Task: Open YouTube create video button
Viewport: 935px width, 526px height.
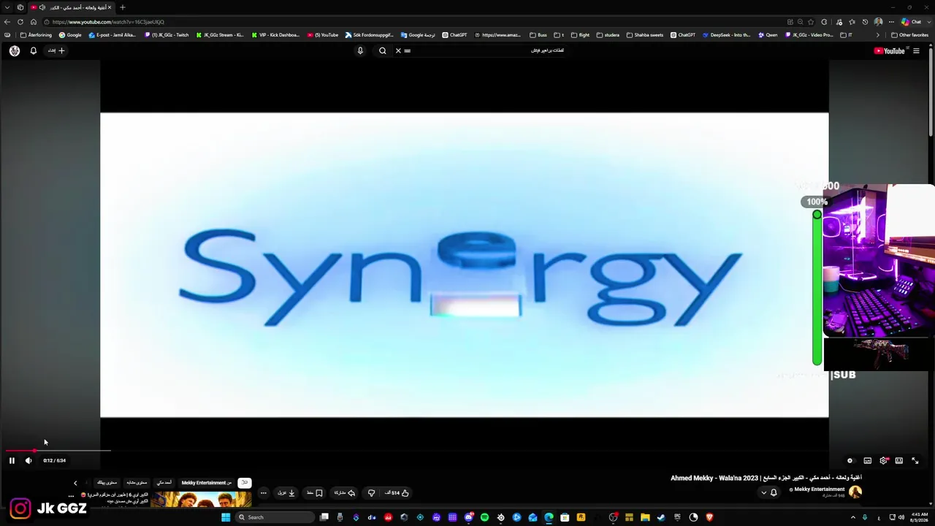Action: point(56,51)
